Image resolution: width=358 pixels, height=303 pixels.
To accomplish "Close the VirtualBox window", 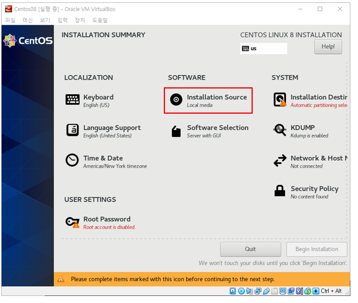I will (340, 9).
